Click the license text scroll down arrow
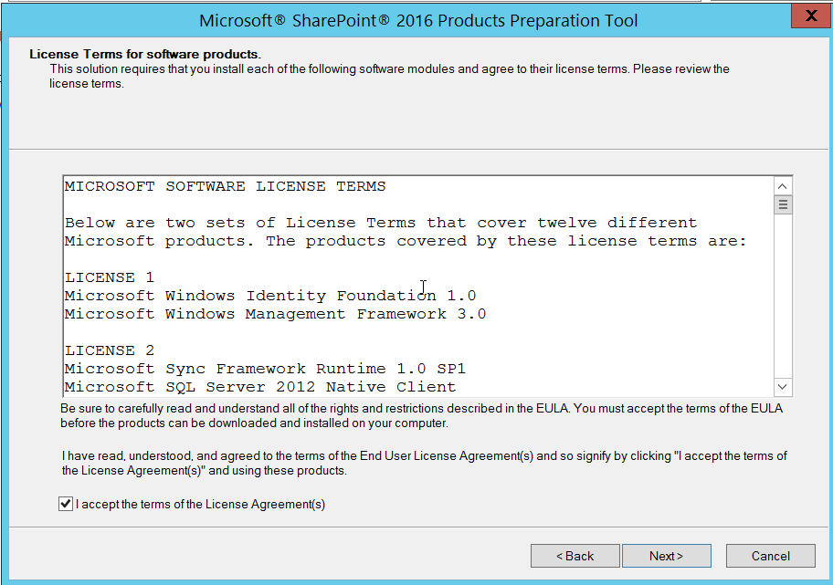833x585 pixels. (x=782, y=386)
